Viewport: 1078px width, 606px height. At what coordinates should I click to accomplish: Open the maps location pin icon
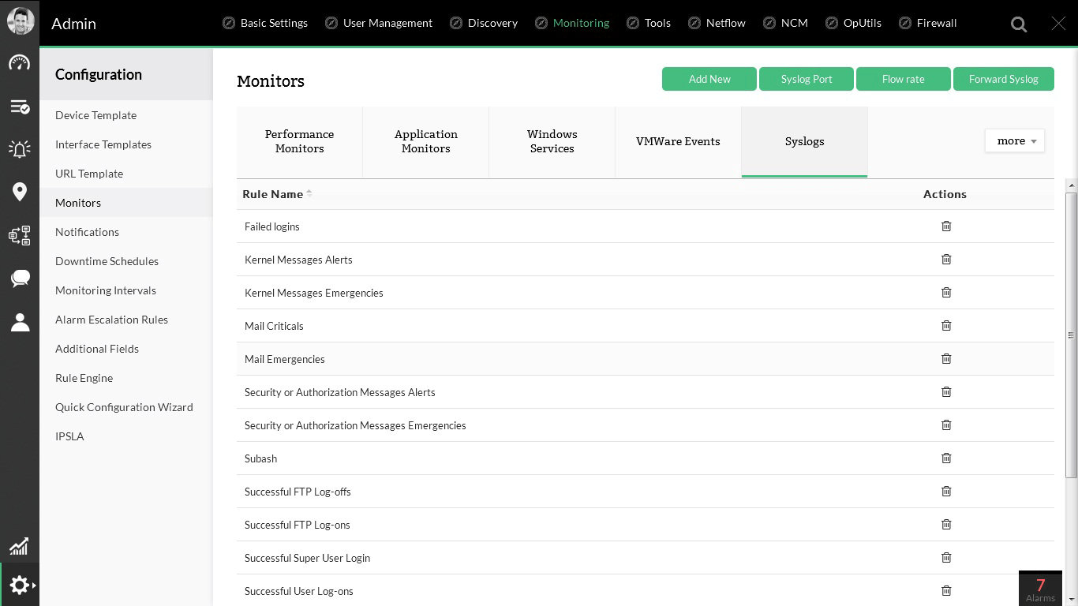pos(20,192)
